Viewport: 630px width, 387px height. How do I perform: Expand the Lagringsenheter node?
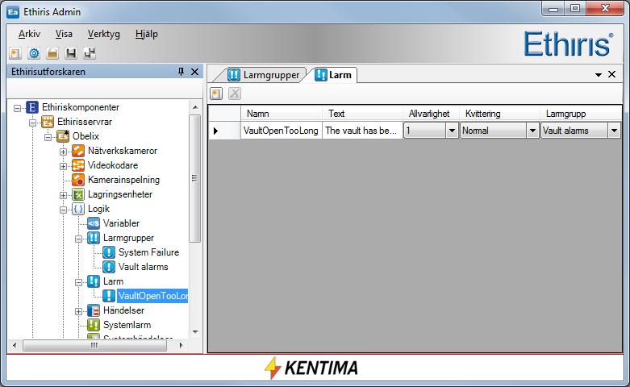(63, 195)
